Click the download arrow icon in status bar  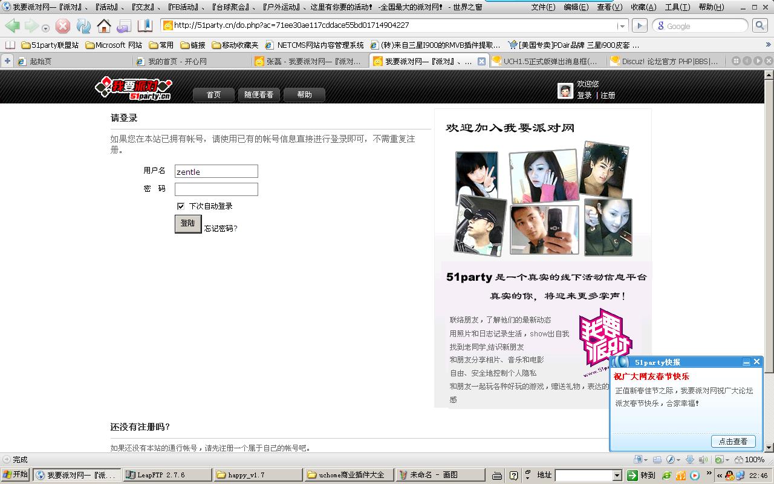[x=689, y=460]
